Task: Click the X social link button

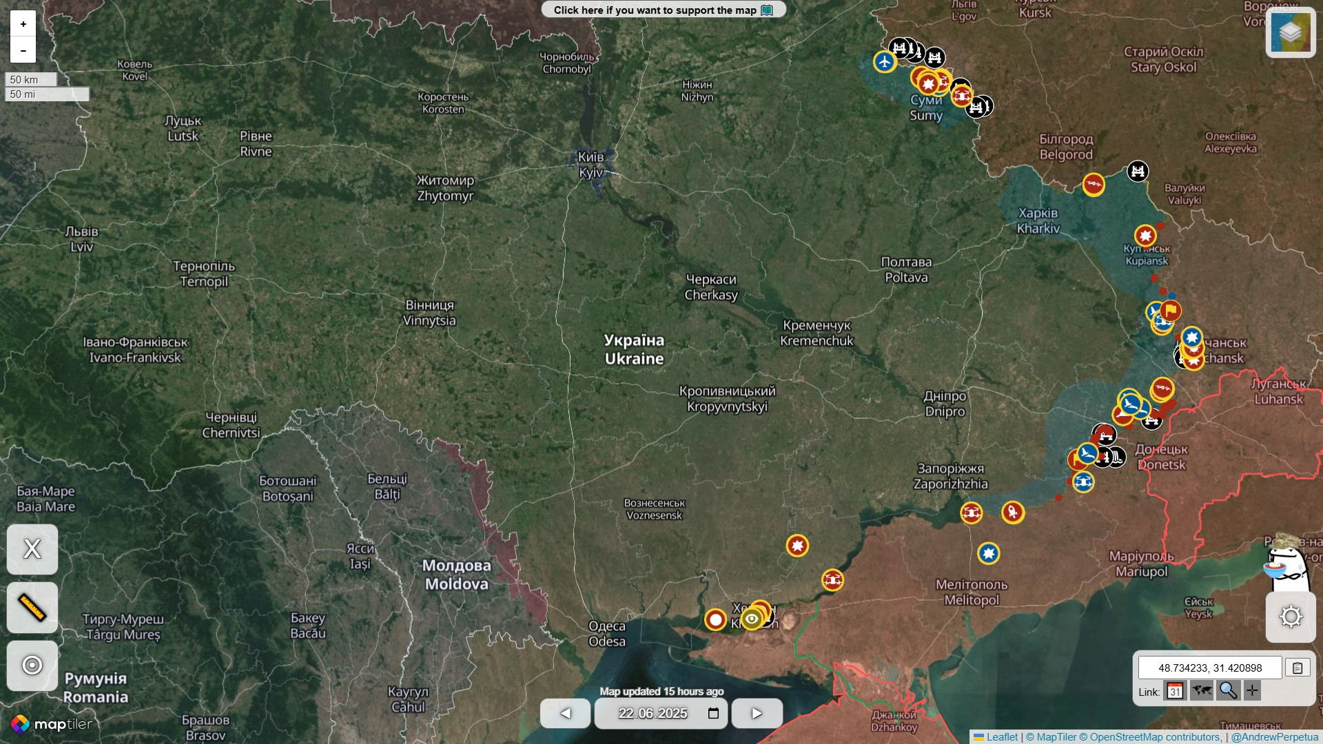Action: click(32, 549)
